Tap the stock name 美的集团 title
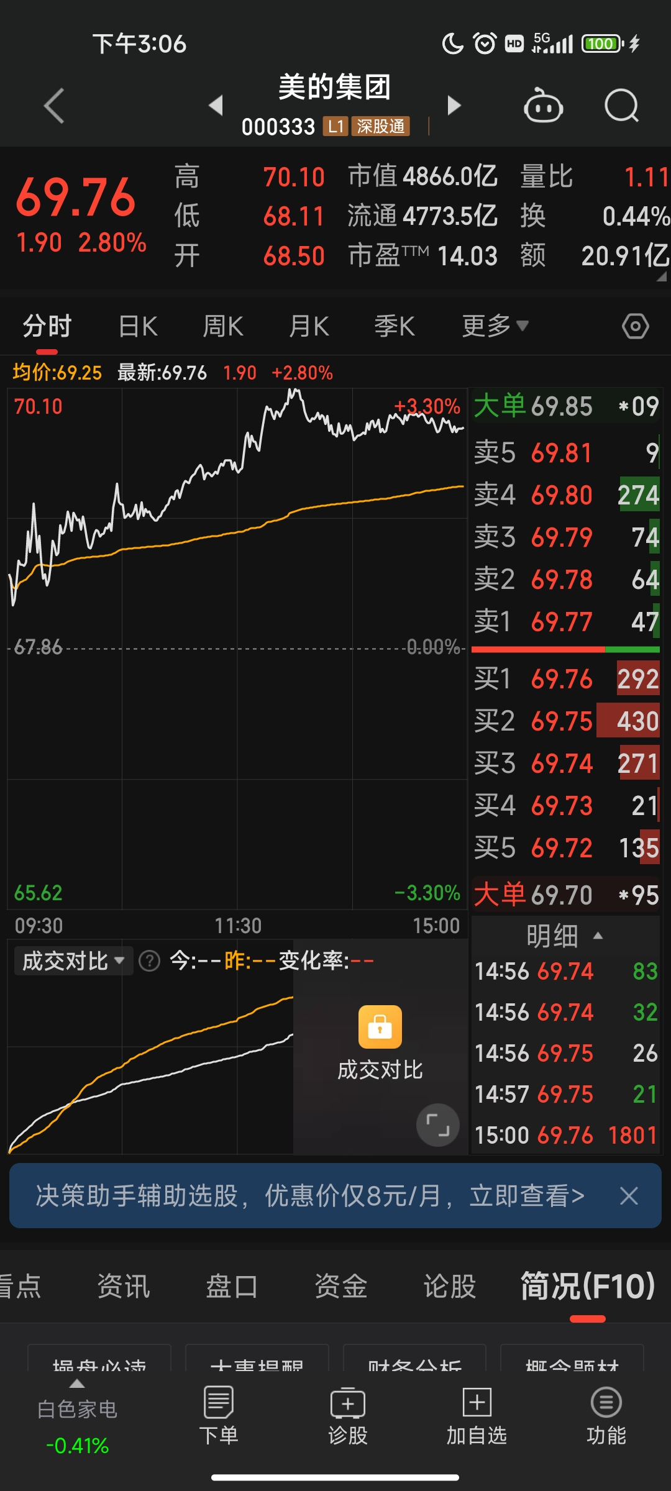 point(334,87)
